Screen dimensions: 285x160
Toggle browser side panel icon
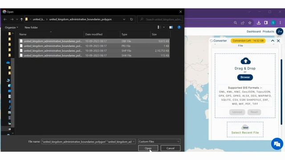click(x=266, y=23)
